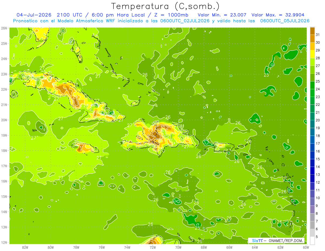Click the "62W" longitude label
This screenshot has height=251, width=325.
281,247
